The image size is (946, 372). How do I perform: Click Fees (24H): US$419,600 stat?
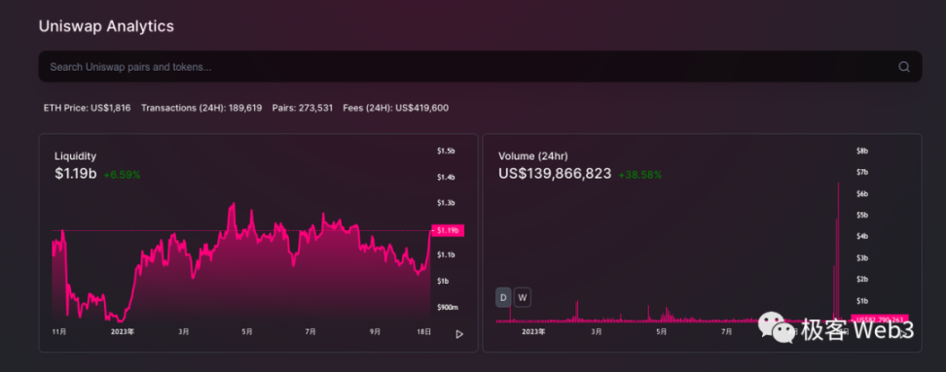pos(396,109)
